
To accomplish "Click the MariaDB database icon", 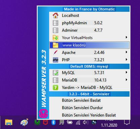I will point(56,80).
